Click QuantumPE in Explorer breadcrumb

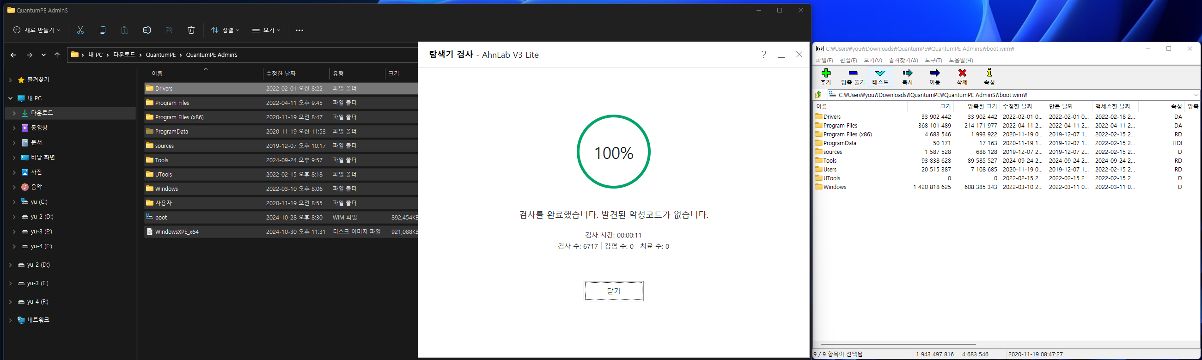[160, 55]
